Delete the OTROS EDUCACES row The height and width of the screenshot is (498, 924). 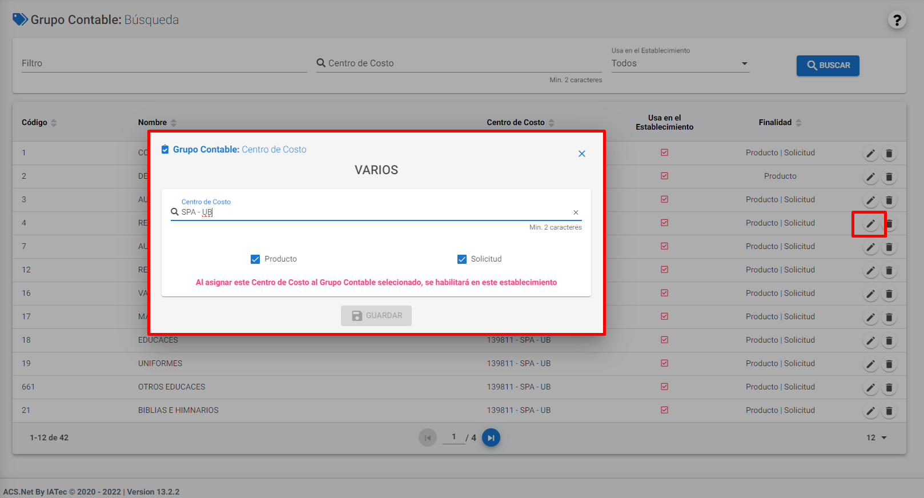[889, 388]
